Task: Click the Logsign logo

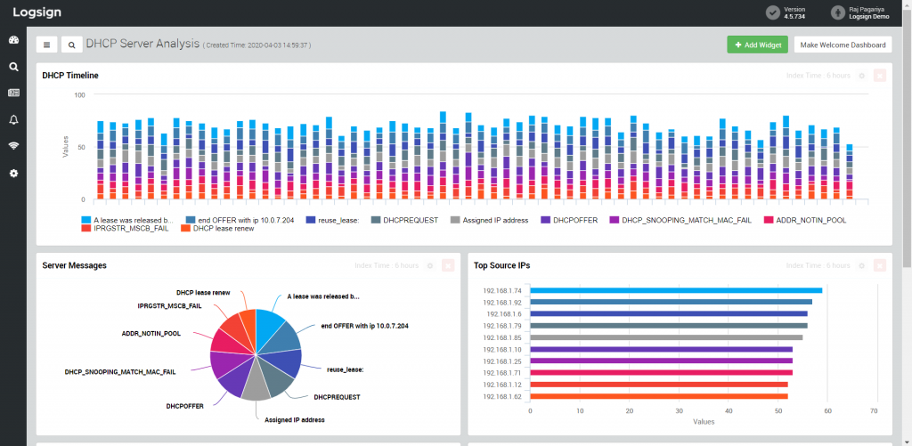Action: pos(37,12)
